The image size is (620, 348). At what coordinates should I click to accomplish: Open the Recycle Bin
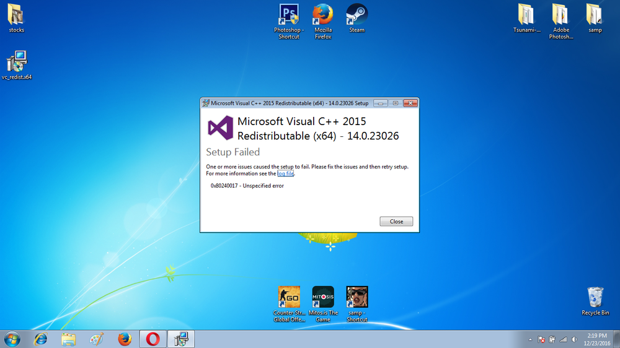click(595, 301)
